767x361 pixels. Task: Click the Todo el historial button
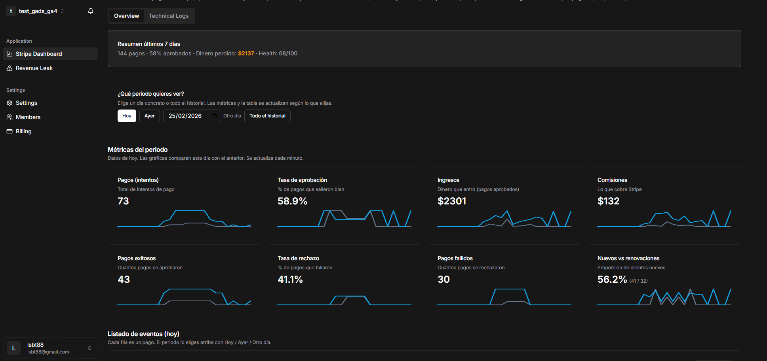(x=267, y=115)
